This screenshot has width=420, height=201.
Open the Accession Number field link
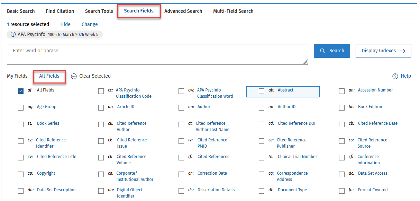(x=375, y=90)
